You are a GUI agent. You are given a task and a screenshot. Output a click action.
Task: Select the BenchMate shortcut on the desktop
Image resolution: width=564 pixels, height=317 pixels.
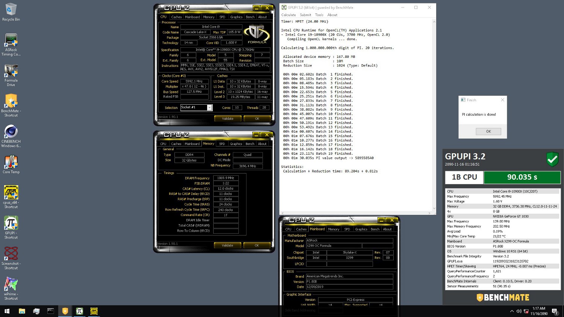coord(11,106)
